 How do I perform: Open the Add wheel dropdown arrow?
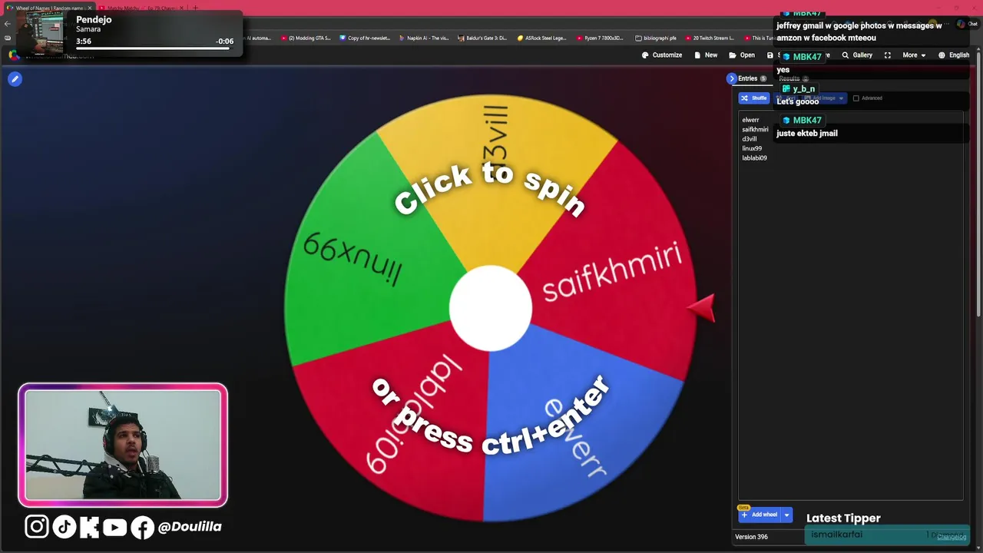(786, 515)
